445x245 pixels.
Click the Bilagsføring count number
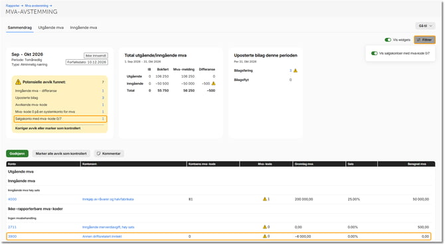(291, 70)
